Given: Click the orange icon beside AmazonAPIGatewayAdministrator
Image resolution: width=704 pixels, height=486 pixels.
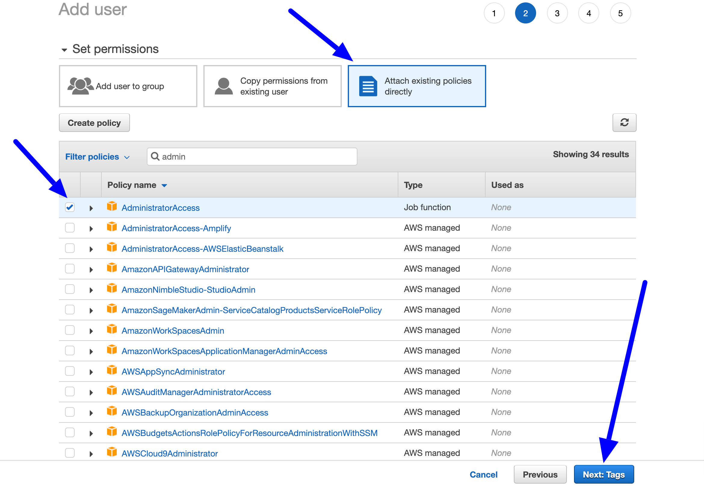Looking at the screenshot, I should (x=112, y=268).
